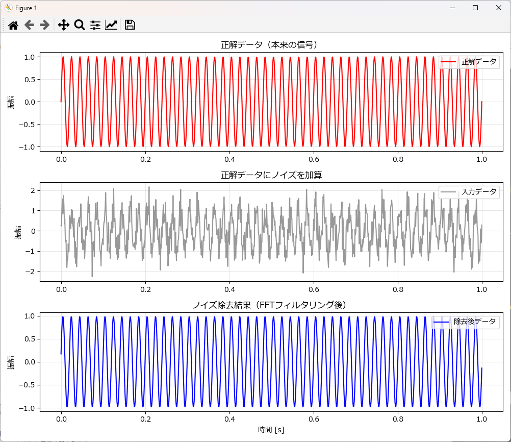Click the 除去後データ legend in bottom plot
511x442 pixels.
tap(474, 322)
